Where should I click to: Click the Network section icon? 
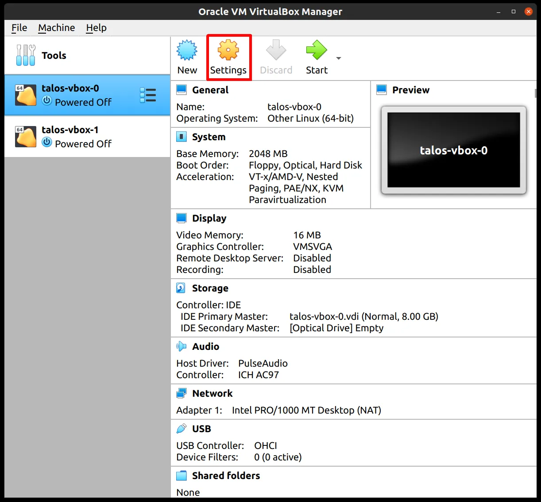181,393
